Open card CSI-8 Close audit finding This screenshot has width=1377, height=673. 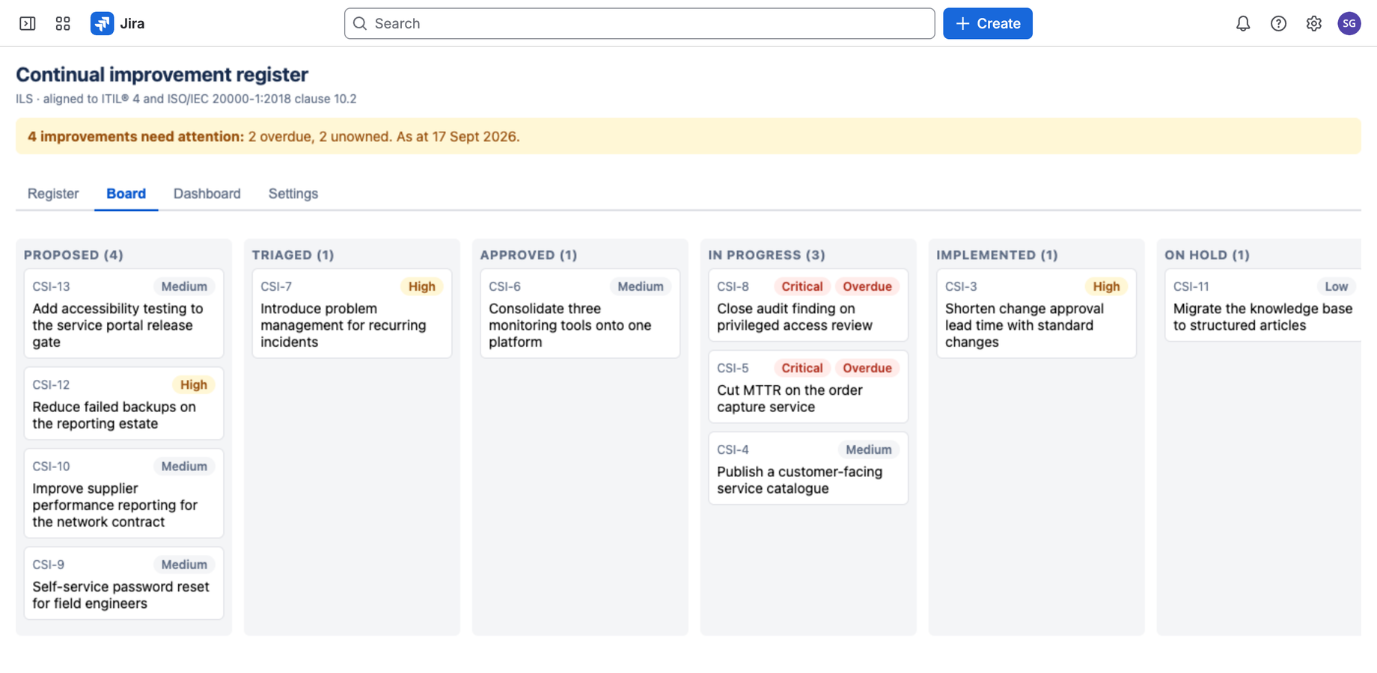pyautogui.click(x=808, y=305)
